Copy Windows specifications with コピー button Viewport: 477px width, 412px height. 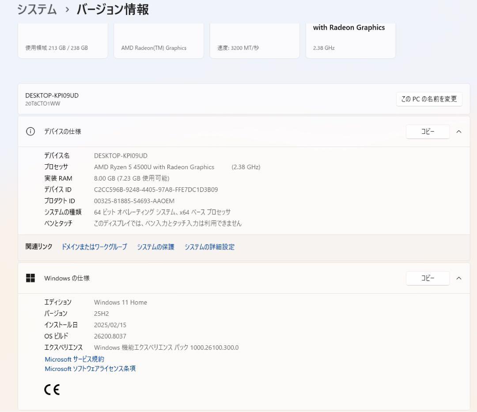[x=428, y=278]
